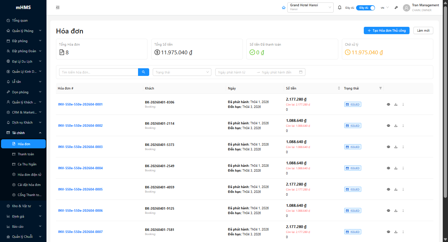
Task: Click the Tạo Hóa đơn Thủ công button
Action: click(386, 31)
